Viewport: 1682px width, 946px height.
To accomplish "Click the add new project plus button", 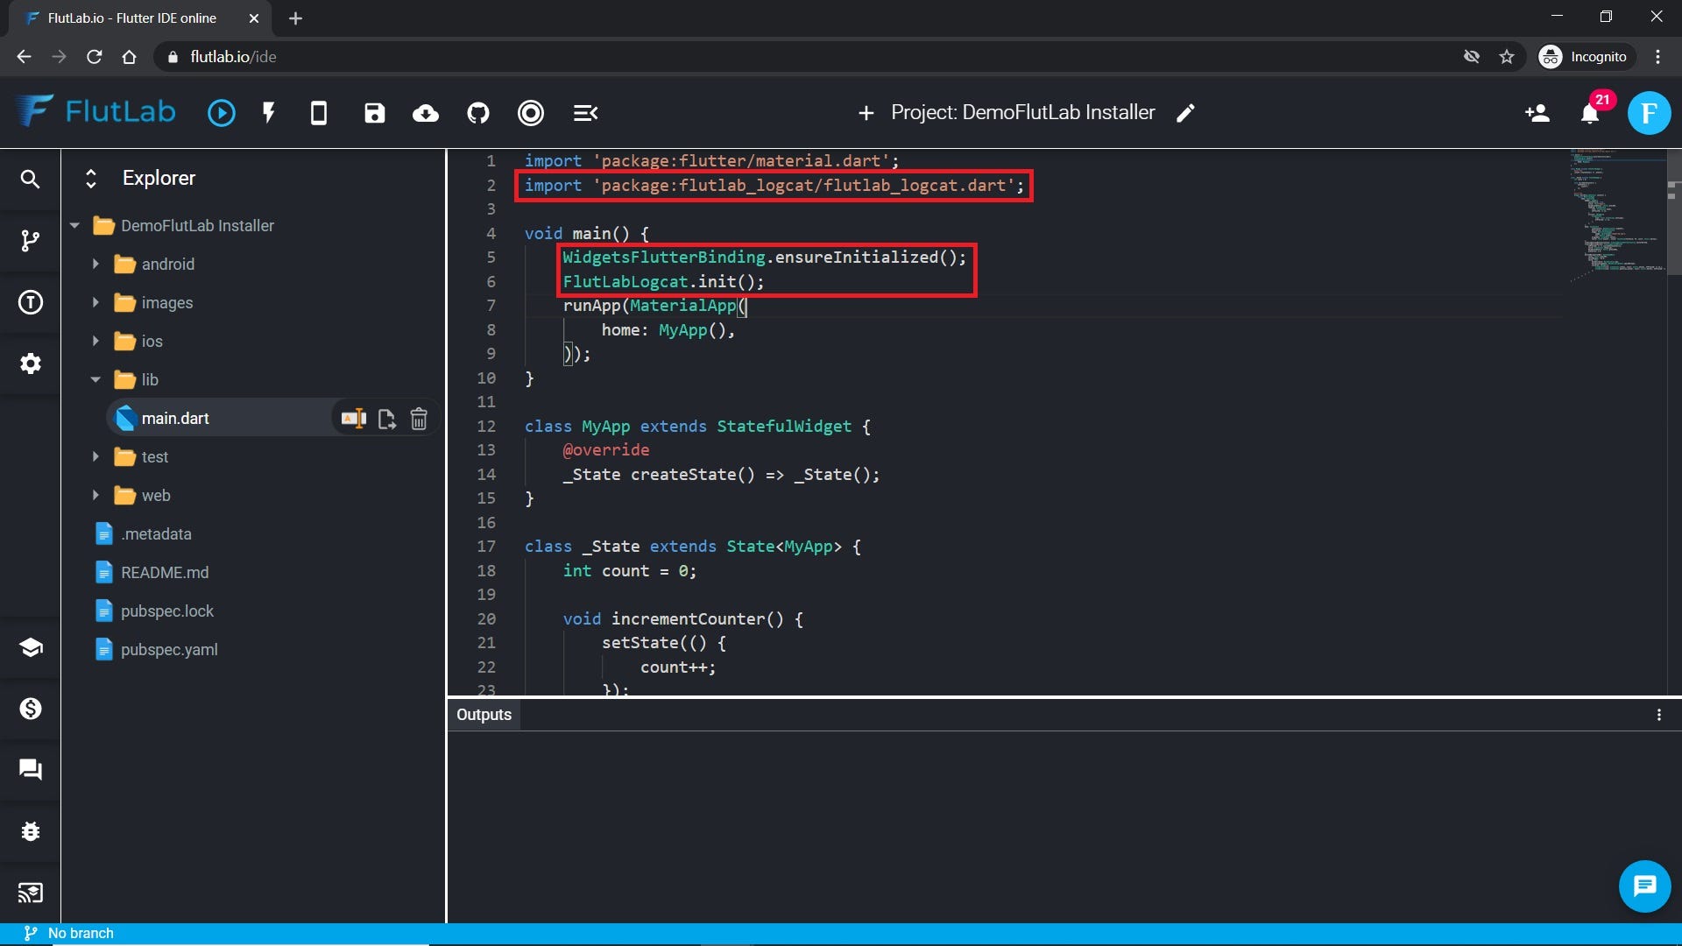I will tap(866, 113).
